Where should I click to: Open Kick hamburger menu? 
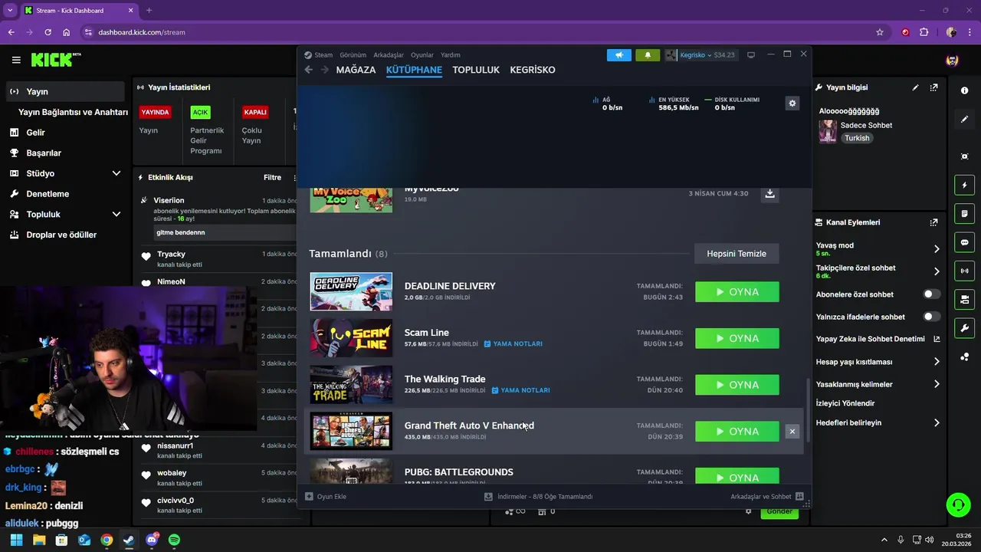(16, 60)
